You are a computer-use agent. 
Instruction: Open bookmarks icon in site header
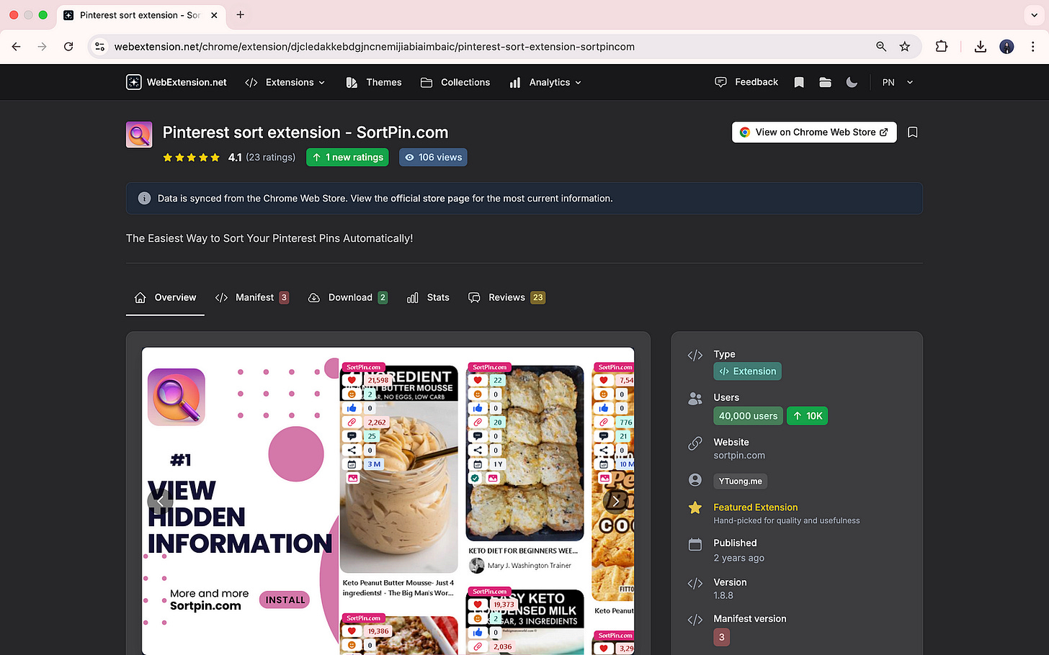(x=799, y=82)
